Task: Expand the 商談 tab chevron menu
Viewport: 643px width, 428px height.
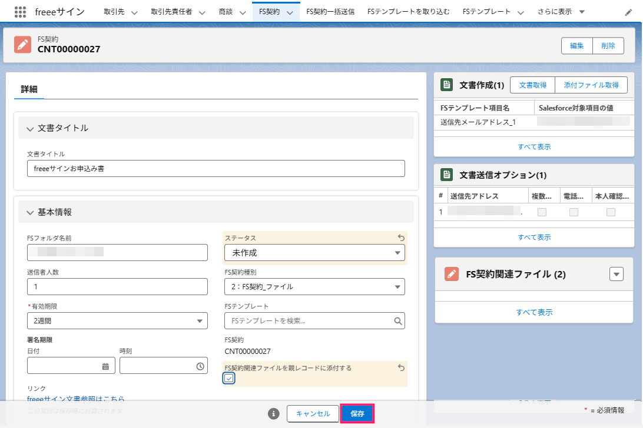Action: click(243, 12)
